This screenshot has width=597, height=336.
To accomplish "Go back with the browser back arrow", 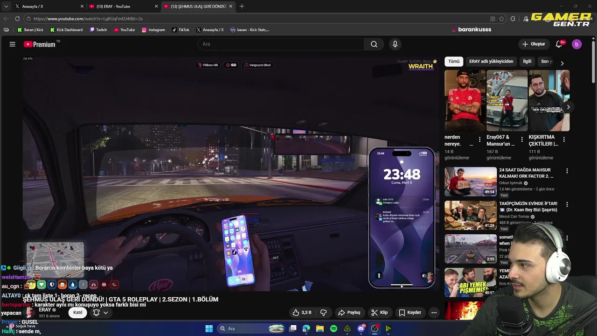I will coord(6,19).
